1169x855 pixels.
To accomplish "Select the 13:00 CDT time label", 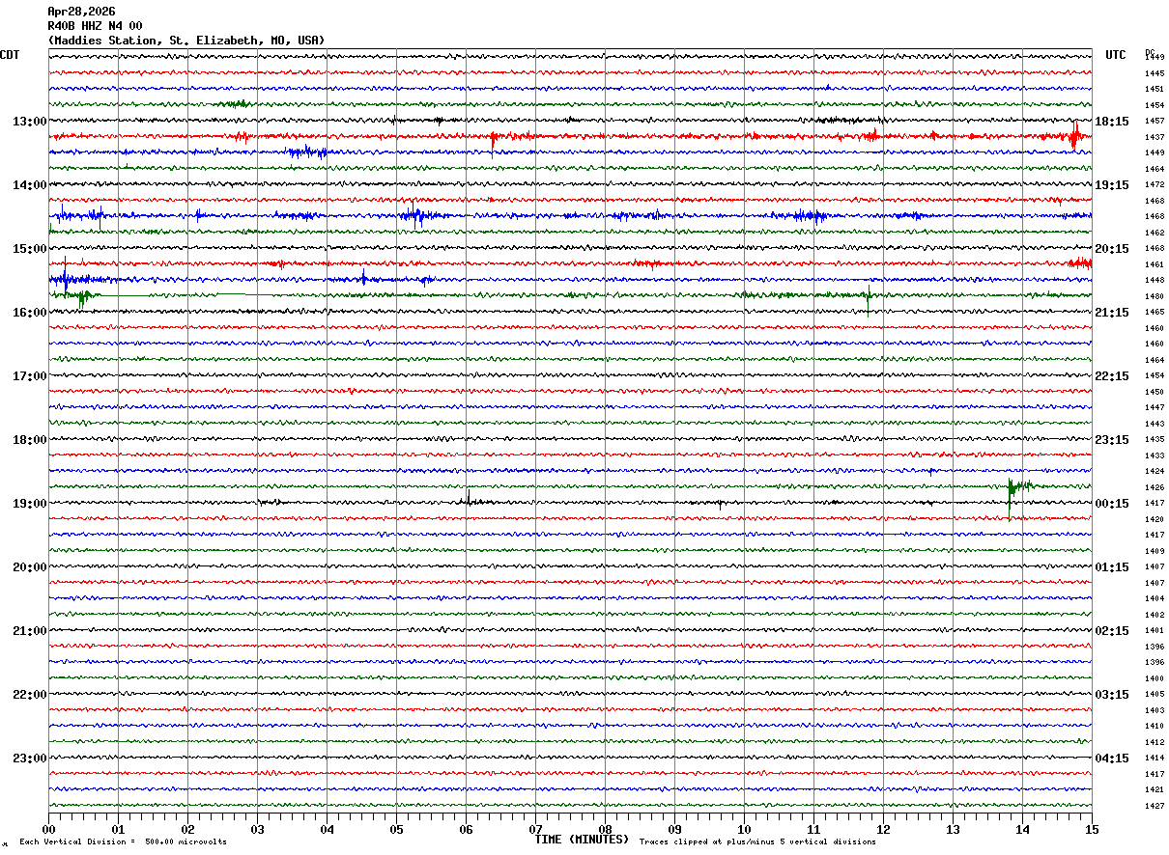I will (29, 121).
